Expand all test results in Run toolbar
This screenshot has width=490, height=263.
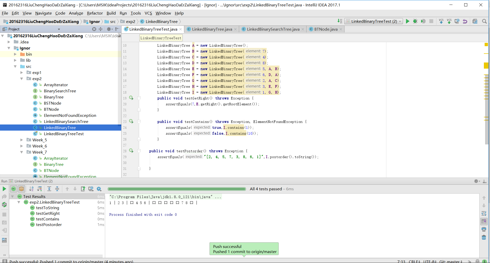click(x=49, y=189)
